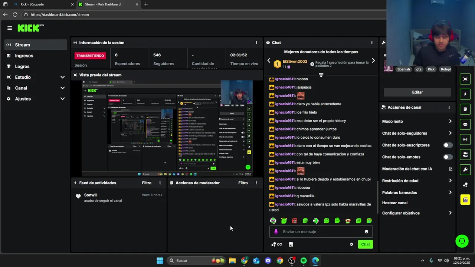
Task: Click Hostear canal action
Action: pyautogui.click(x=395, y=203)
